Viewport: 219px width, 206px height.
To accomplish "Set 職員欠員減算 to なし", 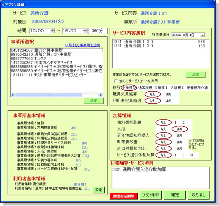I will pos(153,94).
